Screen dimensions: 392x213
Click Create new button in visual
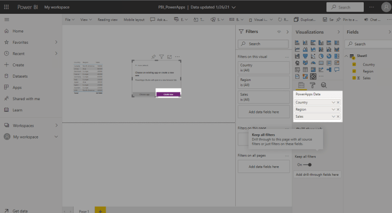[168, 94]
